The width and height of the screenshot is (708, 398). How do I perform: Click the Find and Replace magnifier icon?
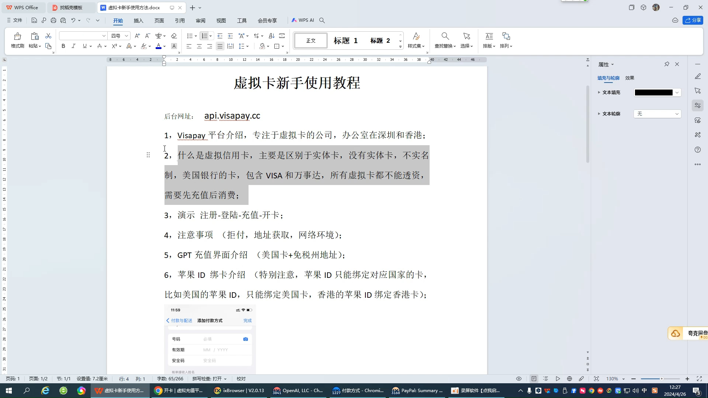point(445,36)
